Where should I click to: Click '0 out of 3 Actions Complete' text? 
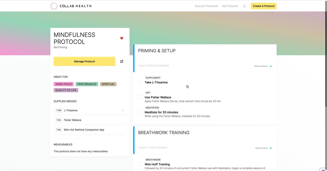click(x=154, y=66)
